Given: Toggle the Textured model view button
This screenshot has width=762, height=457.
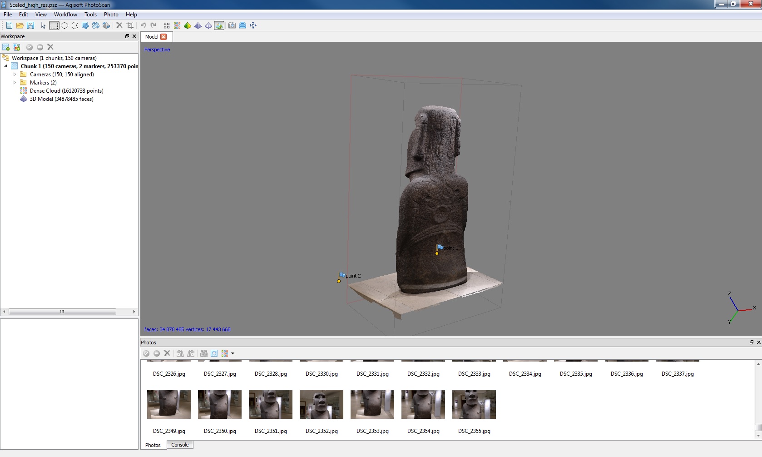Looking at the screenshot, I should click(219, 25).
